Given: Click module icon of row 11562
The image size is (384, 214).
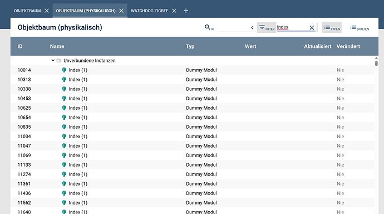Looking at the screenshot, I should click(x=64, y=203).
